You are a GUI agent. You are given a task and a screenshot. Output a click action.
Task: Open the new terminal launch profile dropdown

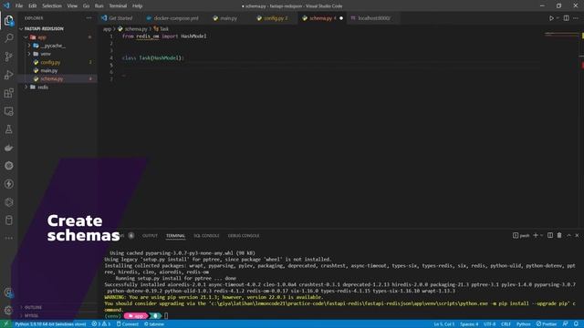[x=541, y=235]
